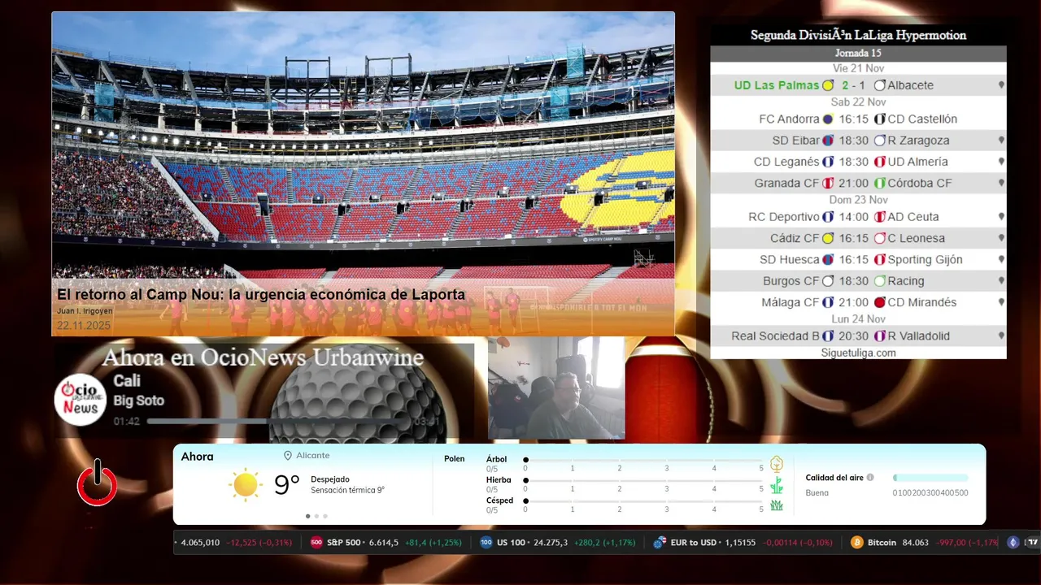Click the Hierba grass pollen icon

pos(777,485)
